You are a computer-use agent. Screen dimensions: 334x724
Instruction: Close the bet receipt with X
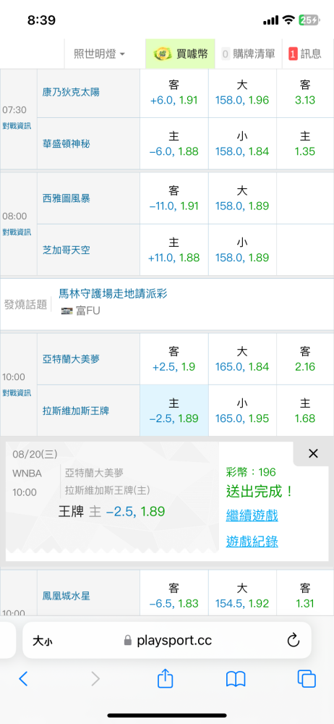tap(313, 453)
